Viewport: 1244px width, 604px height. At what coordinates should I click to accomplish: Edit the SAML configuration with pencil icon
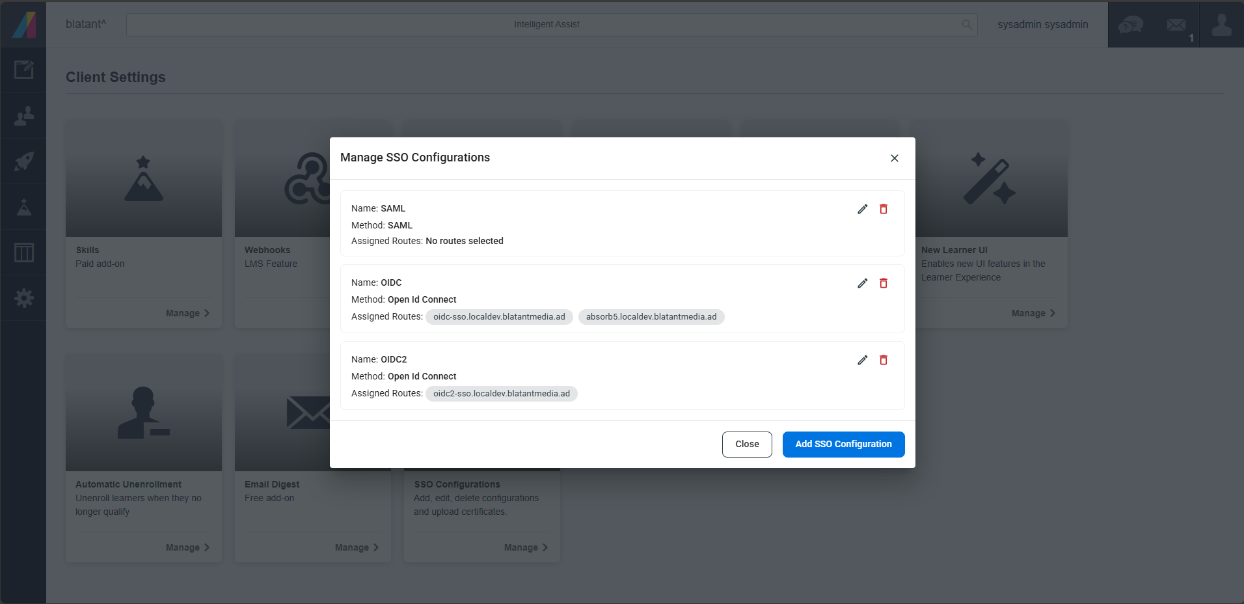863,209
